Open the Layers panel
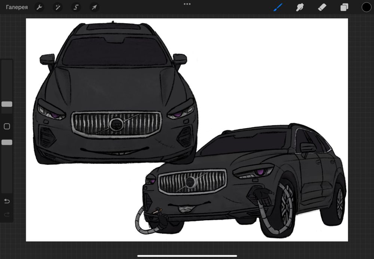This screenshot has width=374, height=259. (x=344, y=7)
